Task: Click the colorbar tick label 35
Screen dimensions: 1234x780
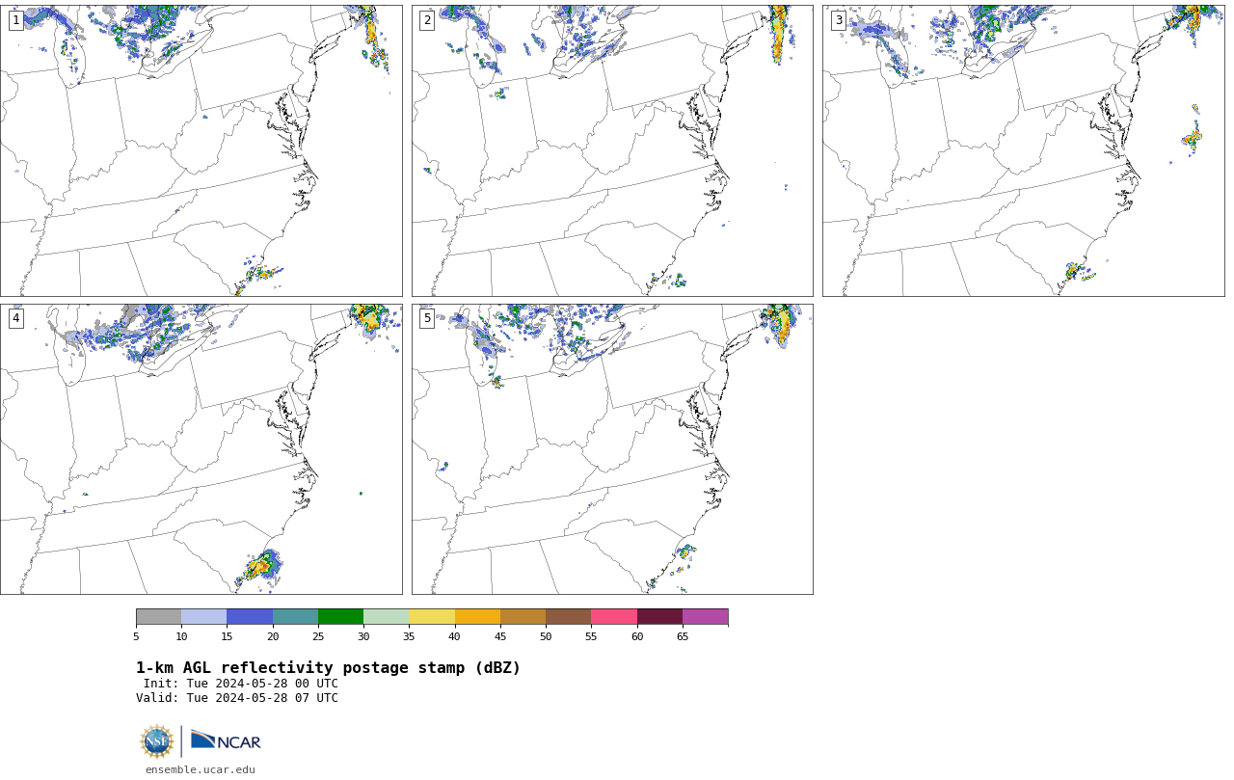Action: click(409, 636)
